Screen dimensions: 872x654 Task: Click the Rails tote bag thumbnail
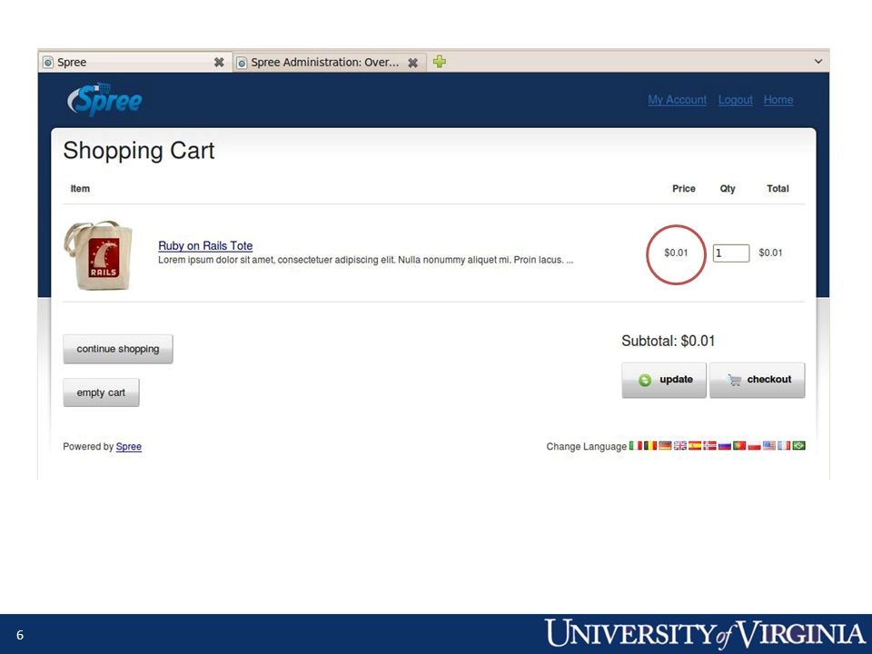(x=99, y=254)
